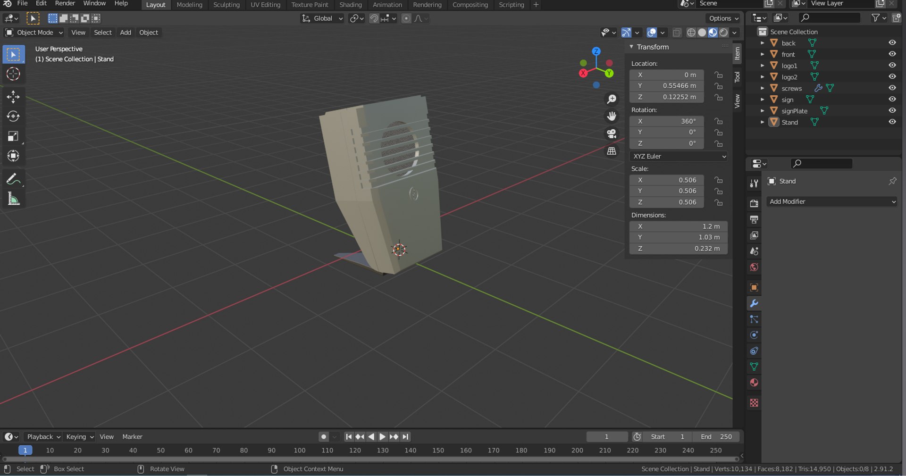Open the Add Modifier dropdown

832,202
